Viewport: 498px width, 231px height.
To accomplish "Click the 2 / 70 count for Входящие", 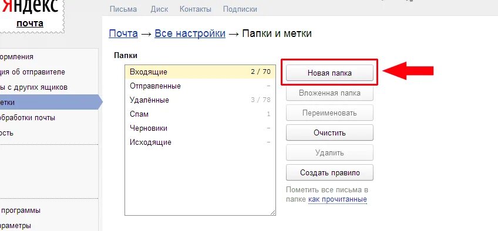I will (x=260, y=72).
